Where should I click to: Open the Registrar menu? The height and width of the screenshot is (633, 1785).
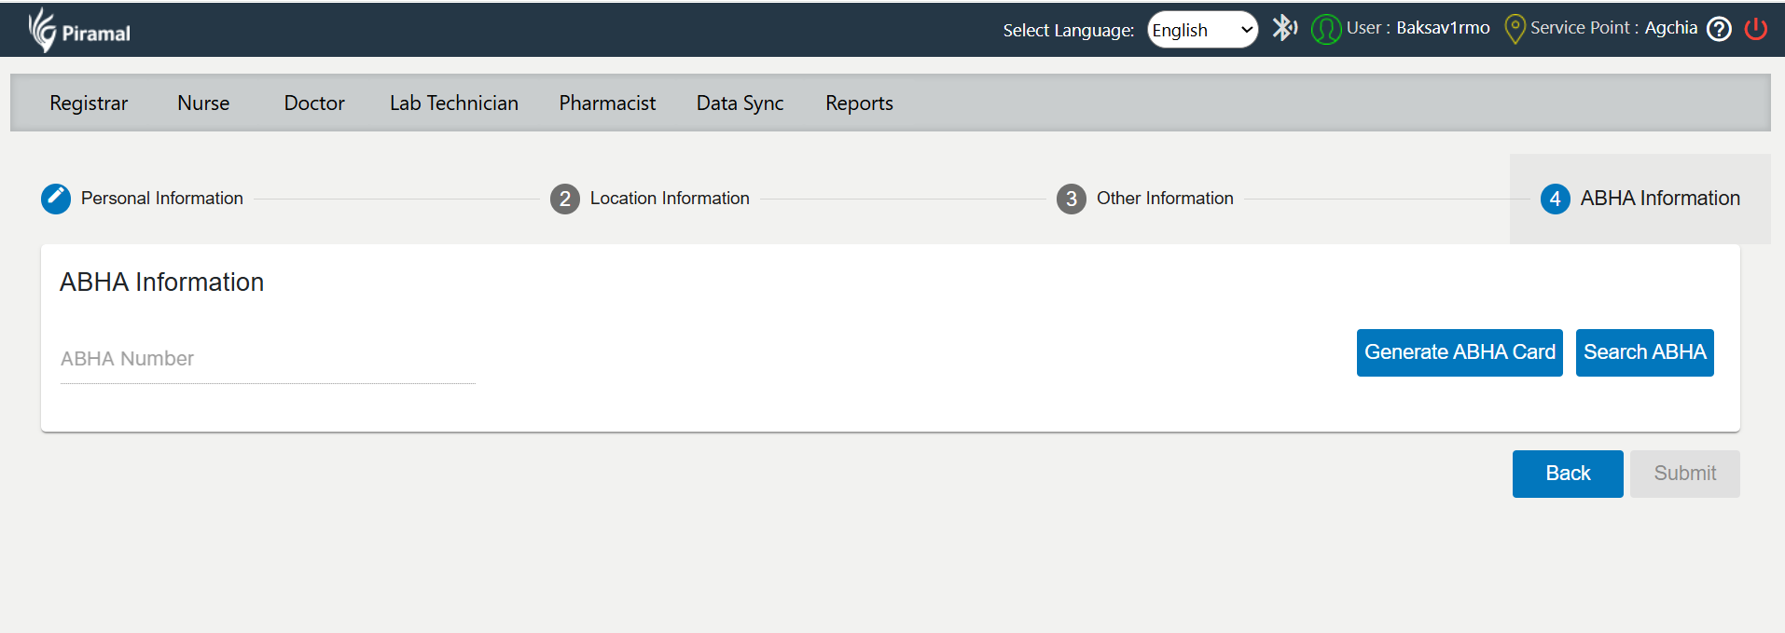point(89,103)
